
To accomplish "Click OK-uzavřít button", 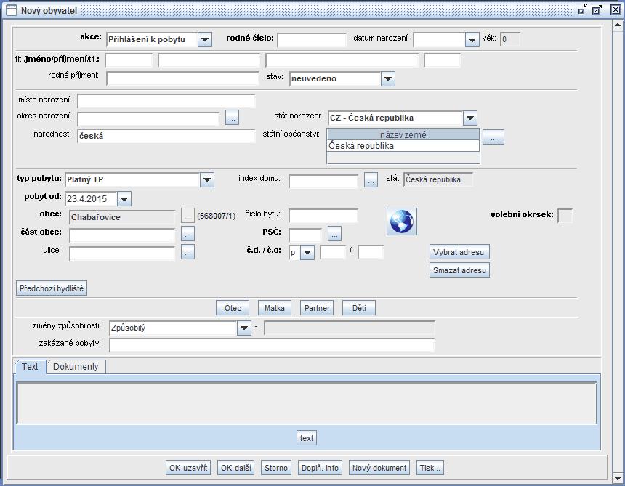I will click(x=188, y=468).
